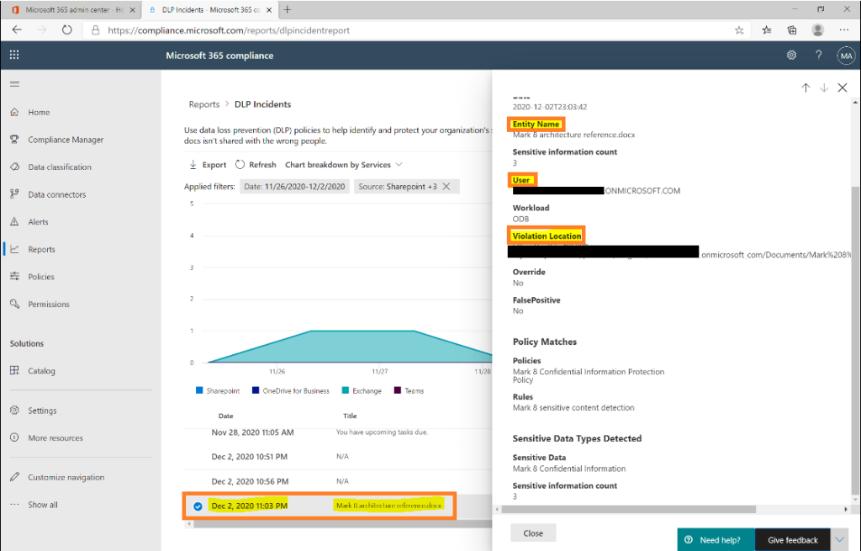The height and width of the screenshot is (551, 861).
Task: Open Data classification in the sidebar
Action: coord(60,167)
